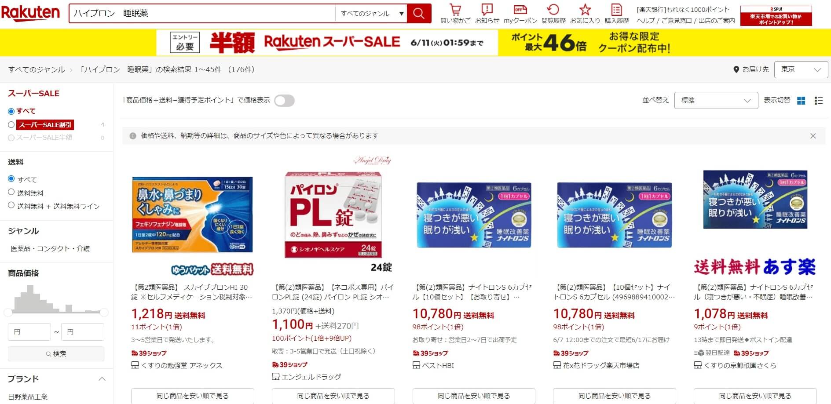Click 同じ商品を安い順で見る under 京都祇園さくら item

(755, 396)
